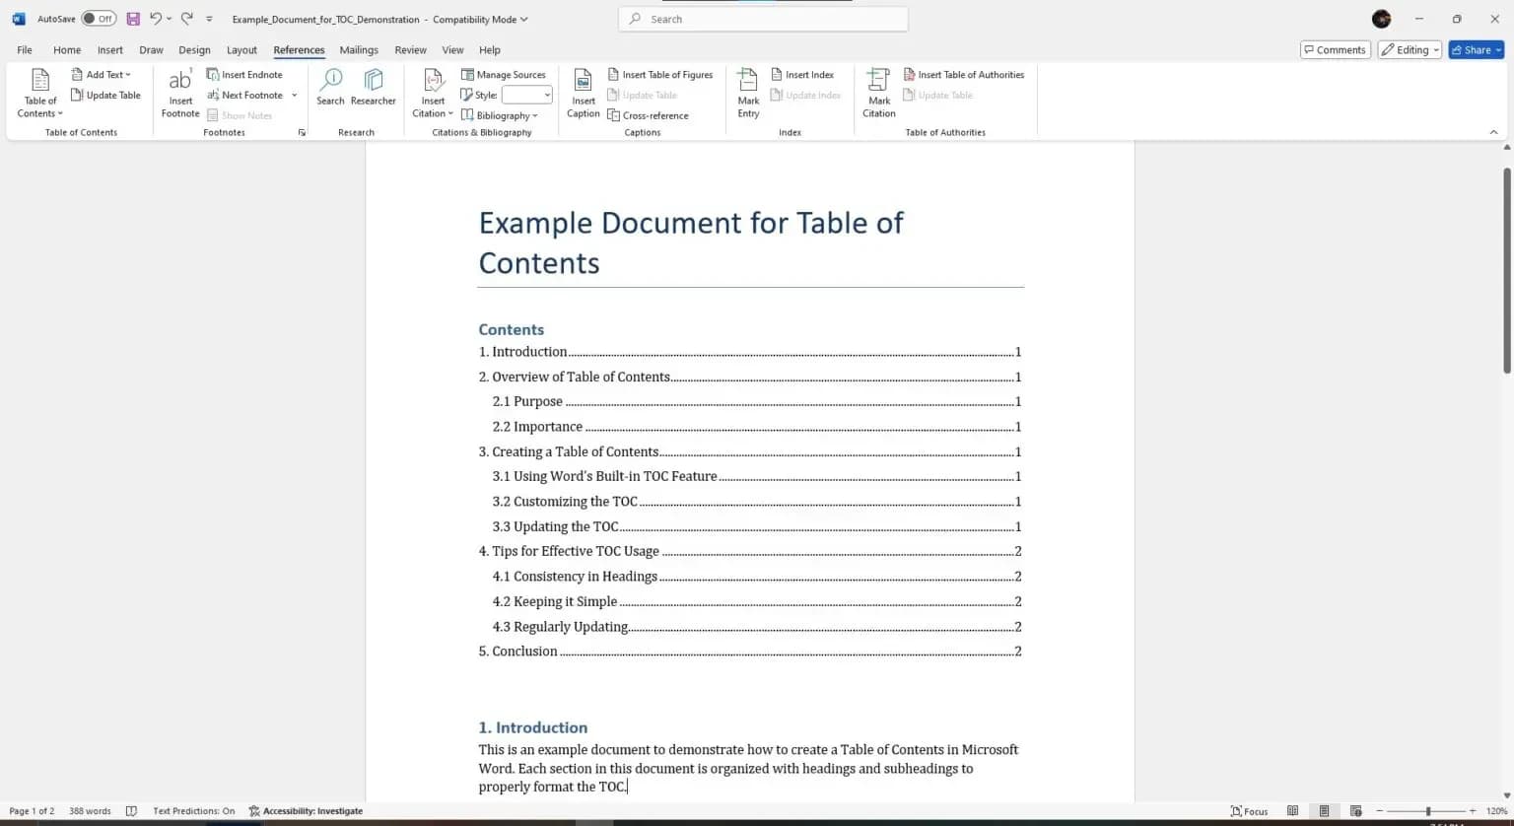This screenshot has height=826, width=1514.
Task: Open the Help tab
Action: [x=490, y=50]
